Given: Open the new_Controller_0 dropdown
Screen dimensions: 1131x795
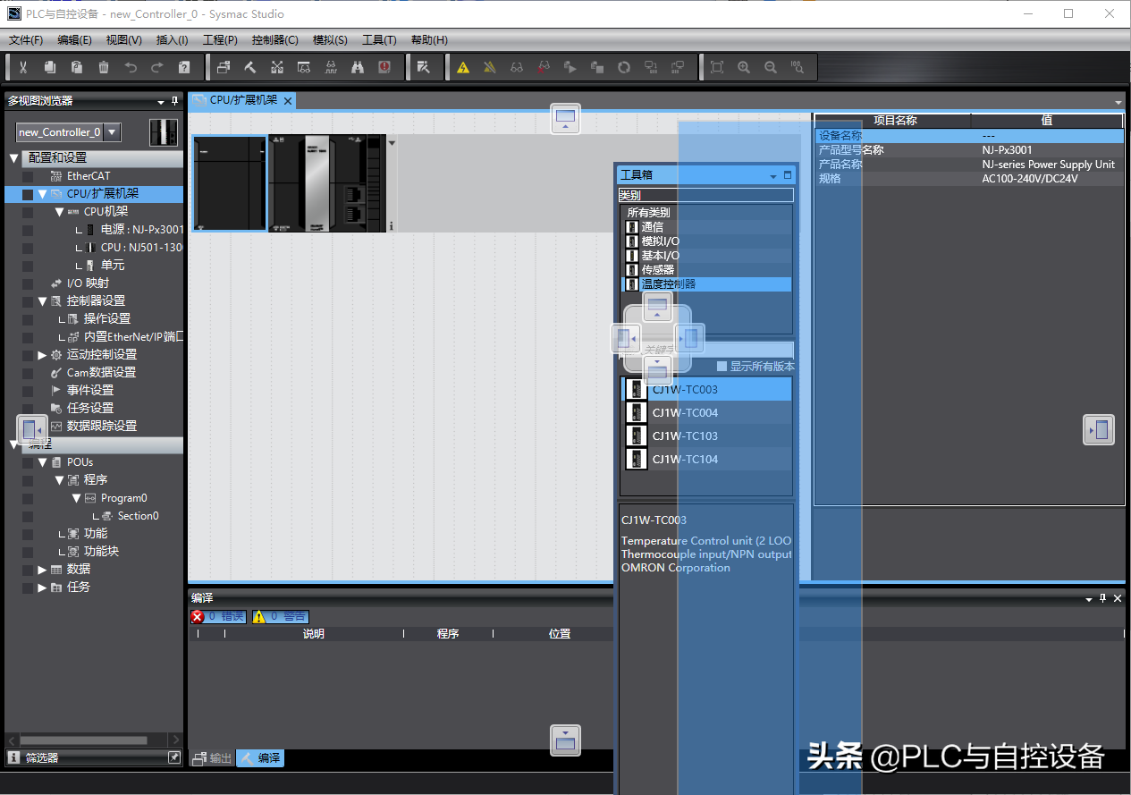Looking at the screenshot, I should pos(112,132).
